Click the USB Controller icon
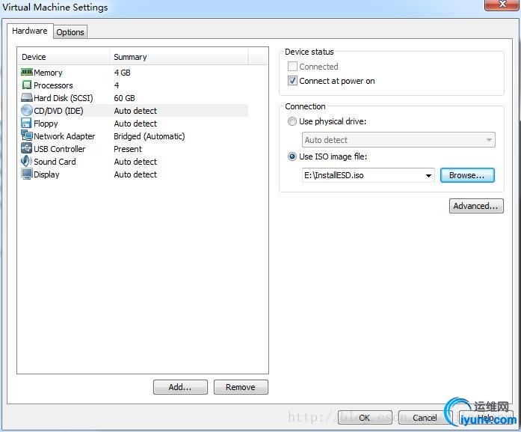Screen dimensions: 521x432 [x=27, y=148]
